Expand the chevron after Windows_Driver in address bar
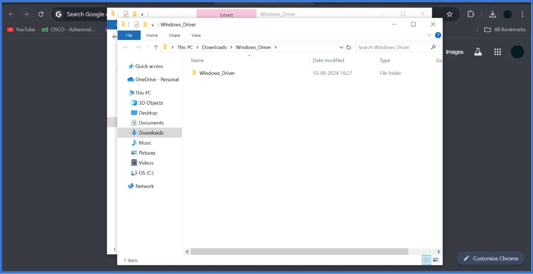 pyautogui.click(x=276, y=47)
